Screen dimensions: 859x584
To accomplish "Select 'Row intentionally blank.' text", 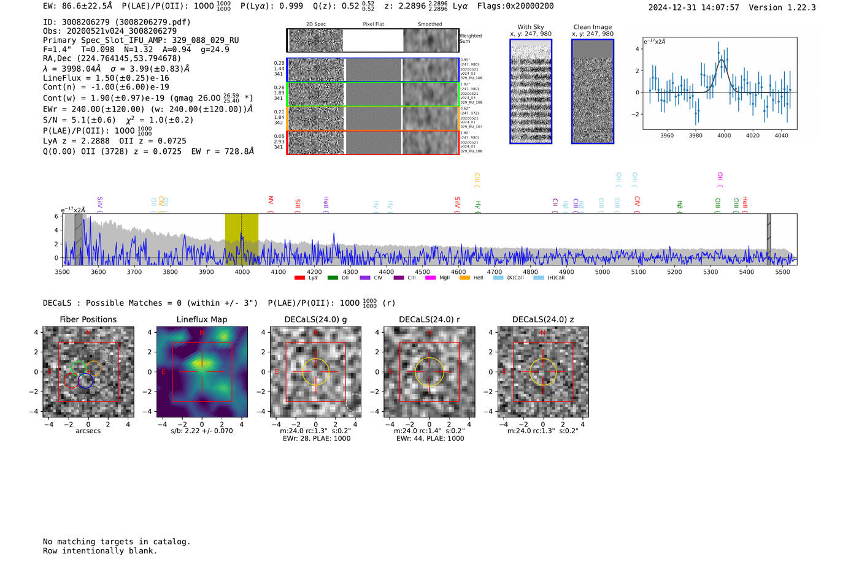I will [100, 550].
